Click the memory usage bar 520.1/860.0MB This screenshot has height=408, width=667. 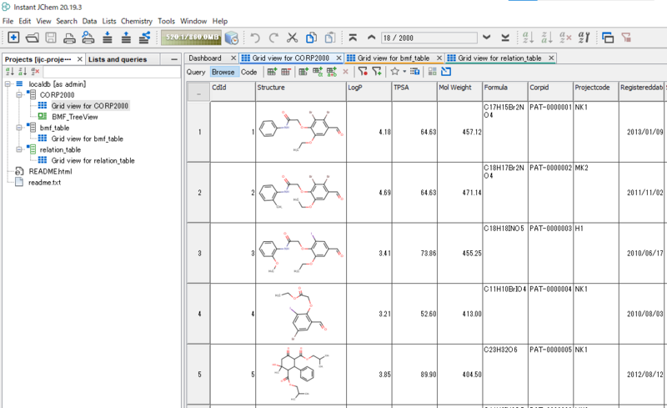click(x=190, y=38)
